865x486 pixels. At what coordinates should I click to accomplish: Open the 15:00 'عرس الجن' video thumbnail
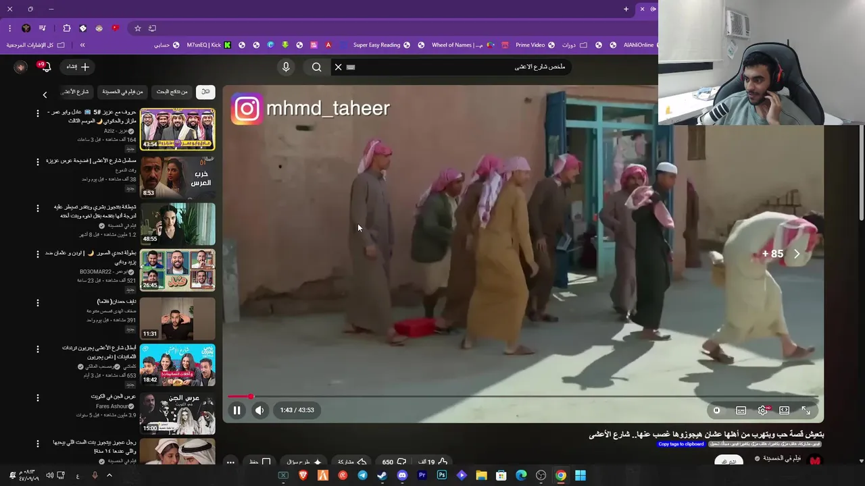tap(178, 412)
